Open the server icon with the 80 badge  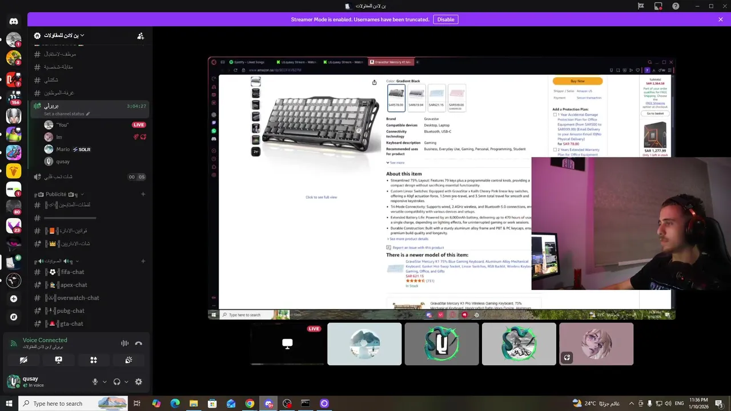click(14, 206)
